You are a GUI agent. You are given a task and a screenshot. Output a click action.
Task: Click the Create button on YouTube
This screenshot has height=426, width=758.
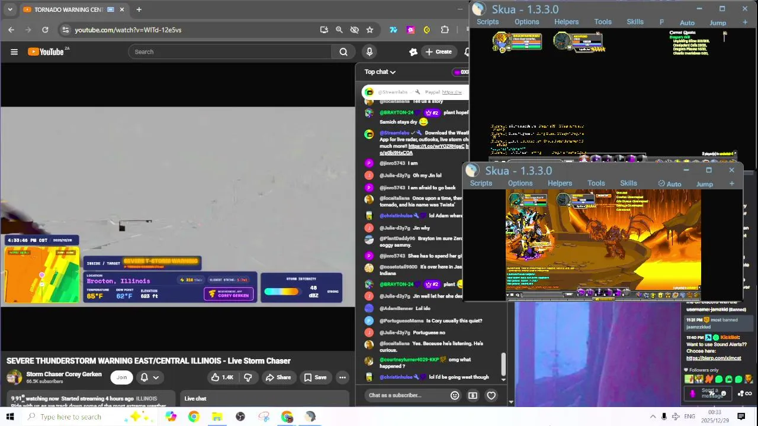[439, 52]
